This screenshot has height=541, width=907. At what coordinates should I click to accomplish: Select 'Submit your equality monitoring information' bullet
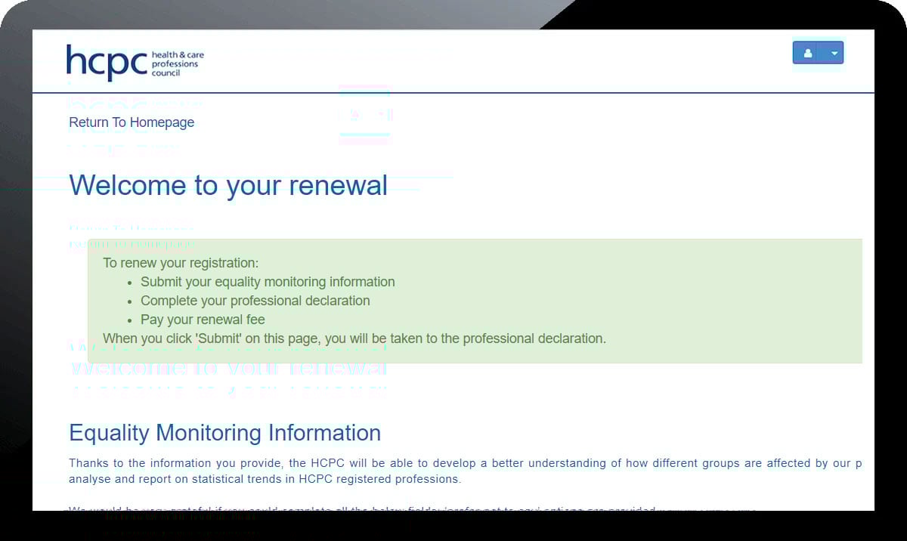tap(268, 282)
